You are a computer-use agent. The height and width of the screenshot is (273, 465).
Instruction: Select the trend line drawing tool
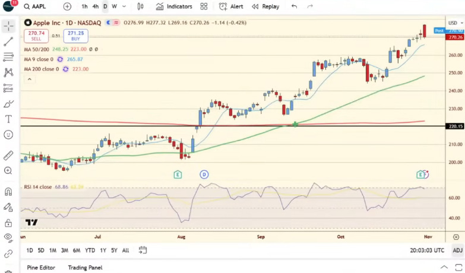tap(8, 42)
